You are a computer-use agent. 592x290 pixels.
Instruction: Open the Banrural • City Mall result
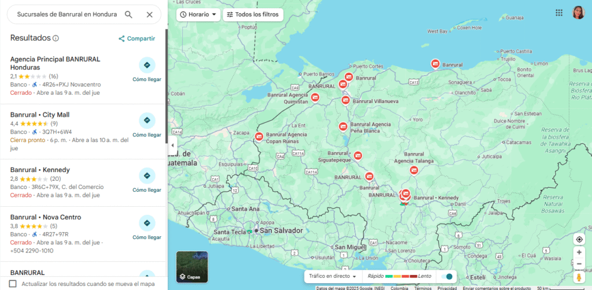(40, 114)
